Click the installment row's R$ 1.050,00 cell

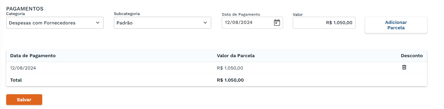coord(230,68)
